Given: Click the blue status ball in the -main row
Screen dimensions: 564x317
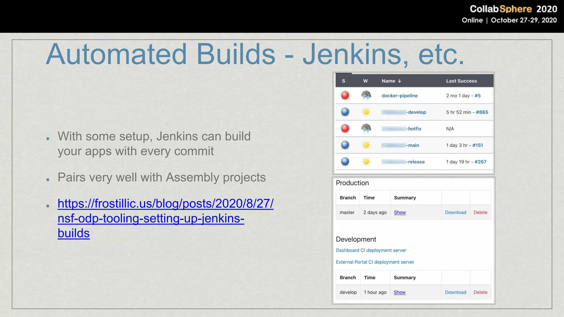Looking at the screenshot, I should click(345, 145).
